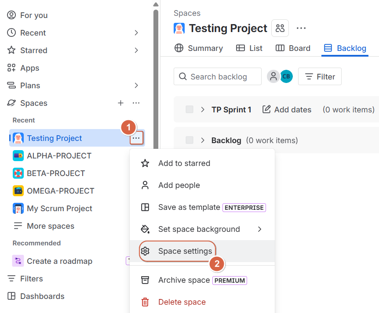Open Spaces section three-dot options in sidebar
This screenshot has width=379, height=313.
[136, 103]
